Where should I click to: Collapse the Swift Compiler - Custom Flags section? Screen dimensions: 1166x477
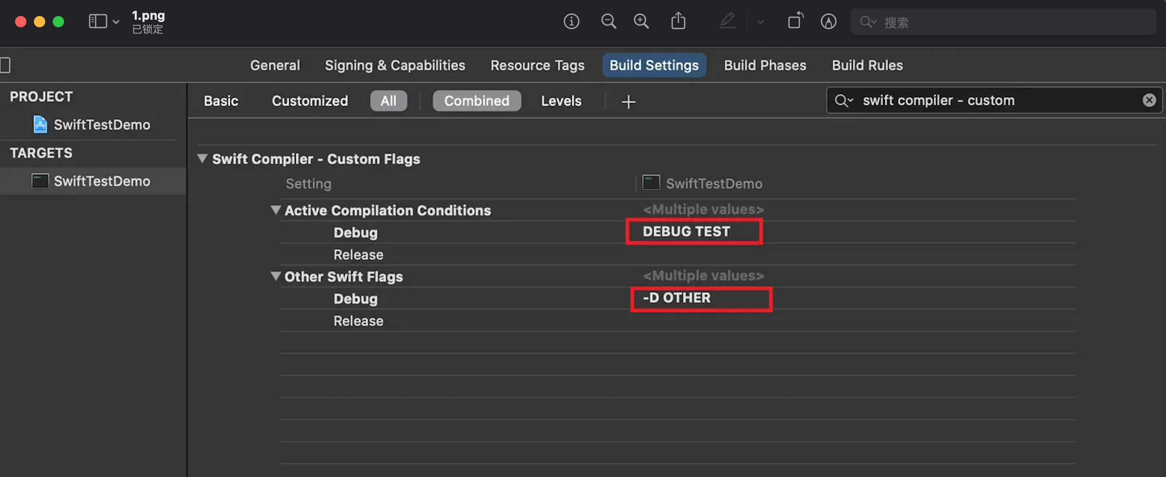pyautogui.click(x=202, y=159)
